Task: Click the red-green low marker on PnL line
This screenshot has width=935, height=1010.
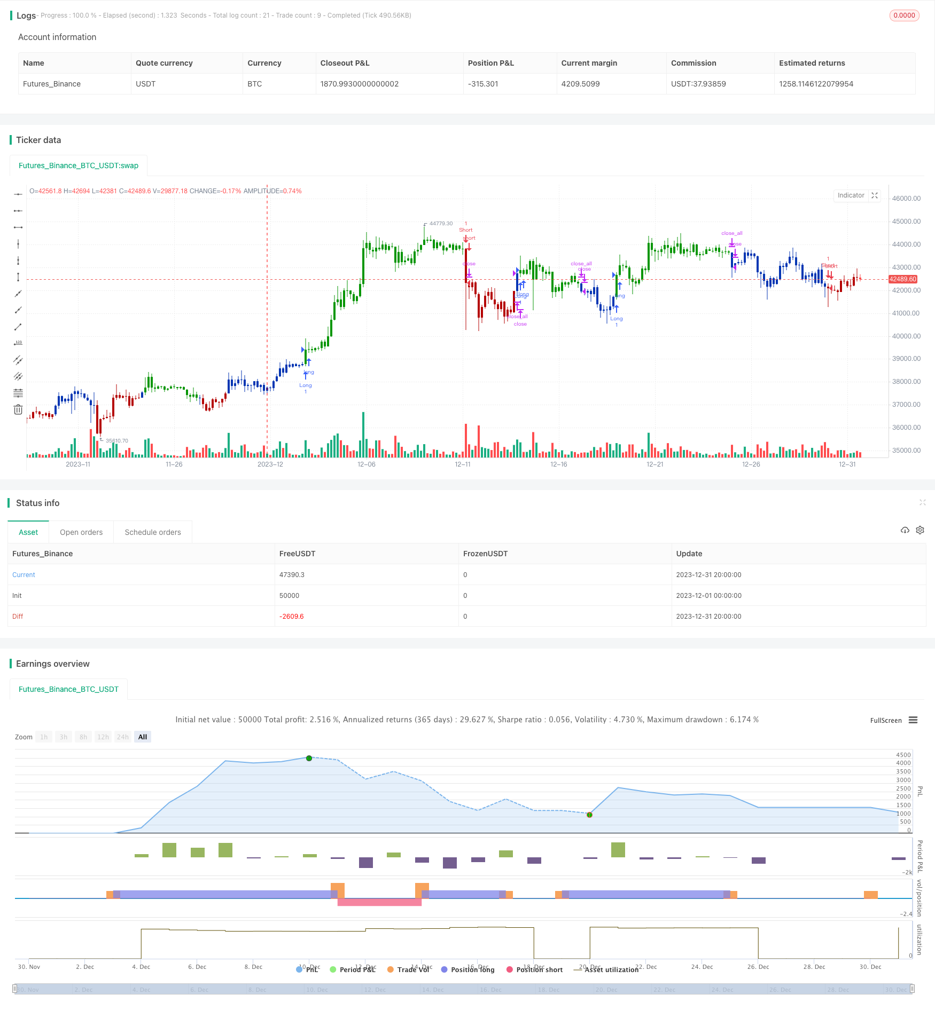Action: 589,815
